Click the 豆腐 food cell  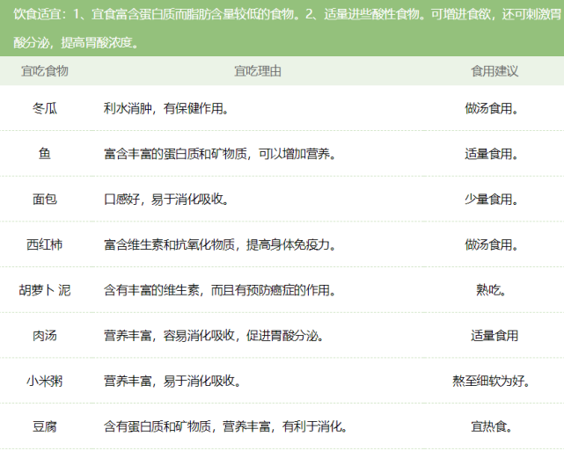45,426
